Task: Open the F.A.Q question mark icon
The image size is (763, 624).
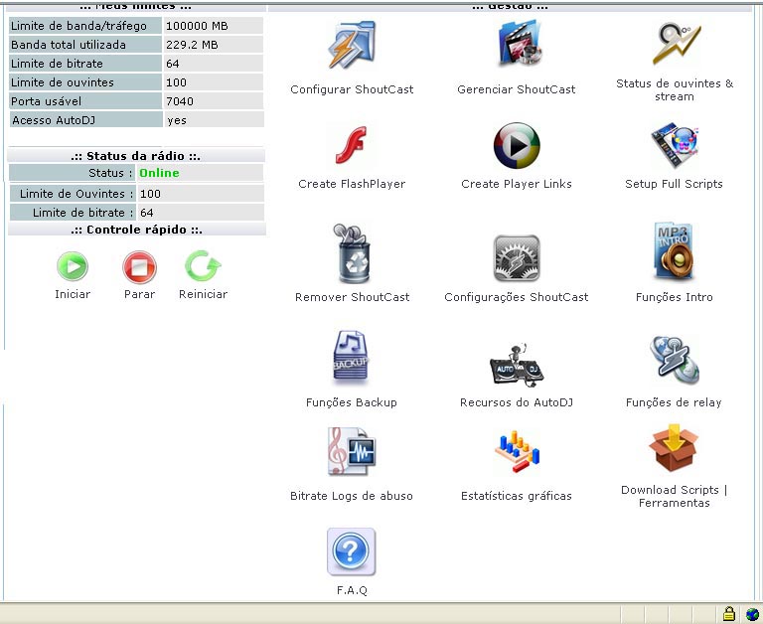Action: point(352,551)
